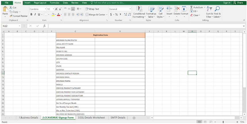Click the Sort & Filter icon
Viewport: 247px width, 124px height.
pyautogui.click(x=209, y=9)
